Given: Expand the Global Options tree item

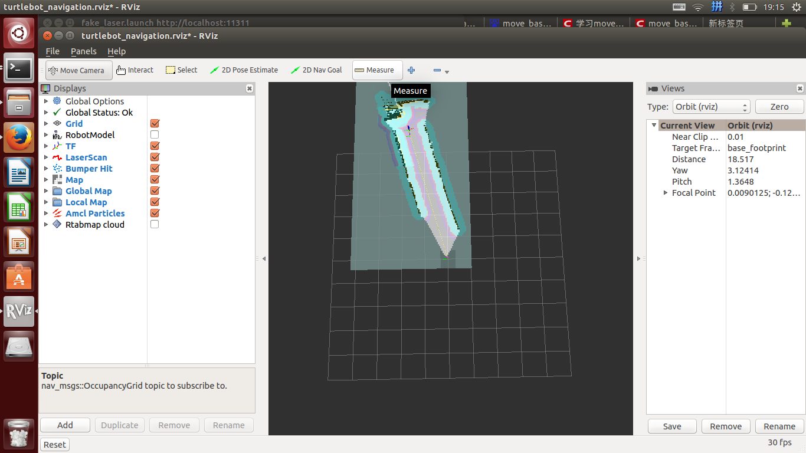Looking at the screenshot, I should pyautogui.click(x=46, y=101).
